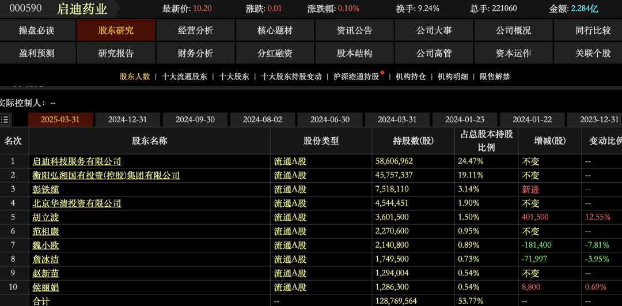622x306 pixels.
Task: Click the 金额 value 2.284亿
Action: click(x=585, y=8)
